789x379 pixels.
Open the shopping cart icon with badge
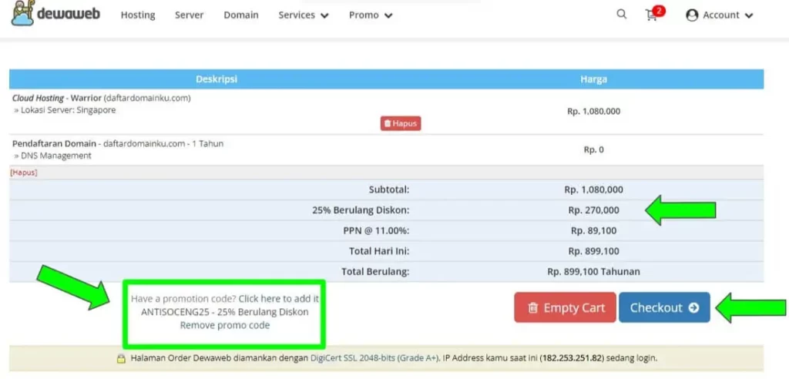pyautogui.click(x=655, y=14)
